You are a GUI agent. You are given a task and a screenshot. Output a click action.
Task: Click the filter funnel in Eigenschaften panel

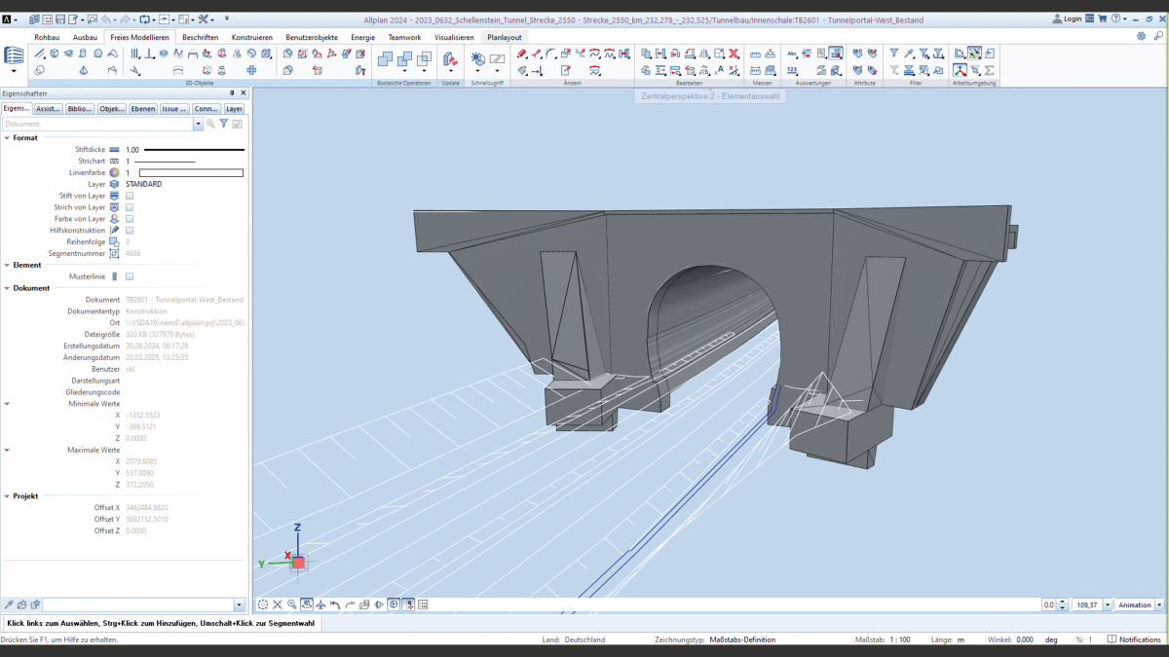(224, 124)
